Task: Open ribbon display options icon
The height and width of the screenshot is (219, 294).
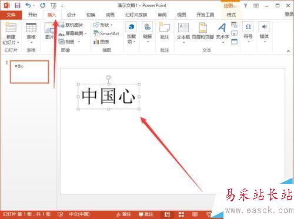Action: coord(256,6)
